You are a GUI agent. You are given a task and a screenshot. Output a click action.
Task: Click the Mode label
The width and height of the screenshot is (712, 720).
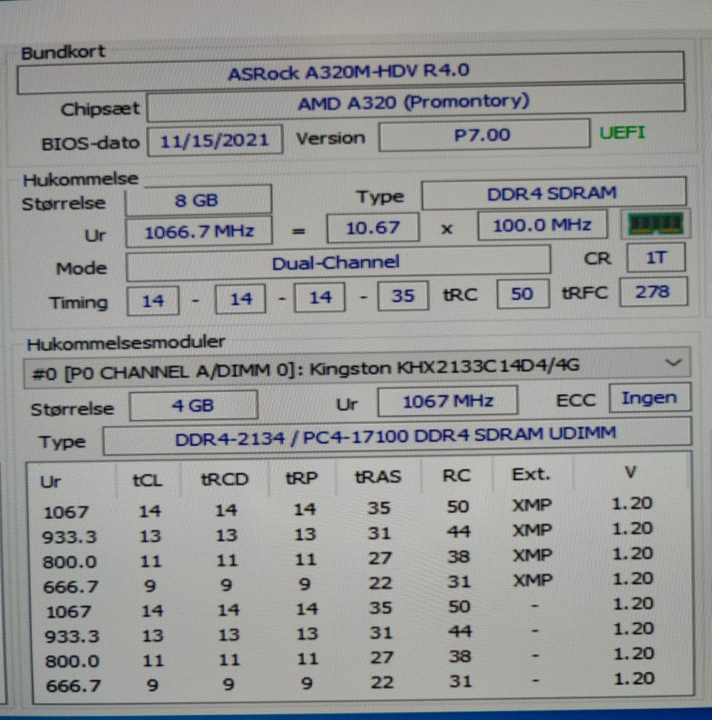[82, 268]
